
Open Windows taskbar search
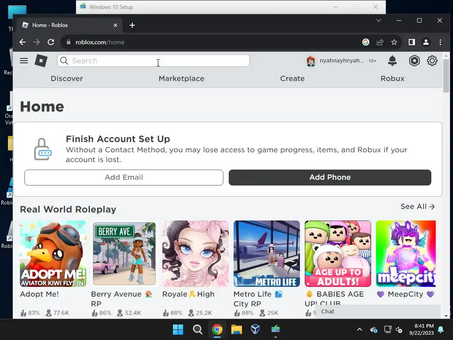[198, 329]
